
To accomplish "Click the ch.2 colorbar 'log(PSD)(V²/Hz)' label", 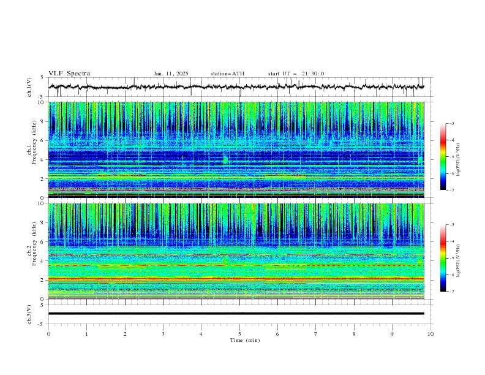I will click(459, 261).
